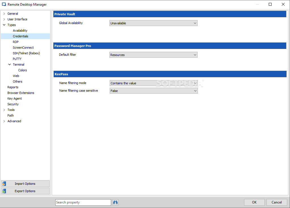Open the Security settings page
The width and height of the screenshot is (290, 208).
click(x=13, y=104)
